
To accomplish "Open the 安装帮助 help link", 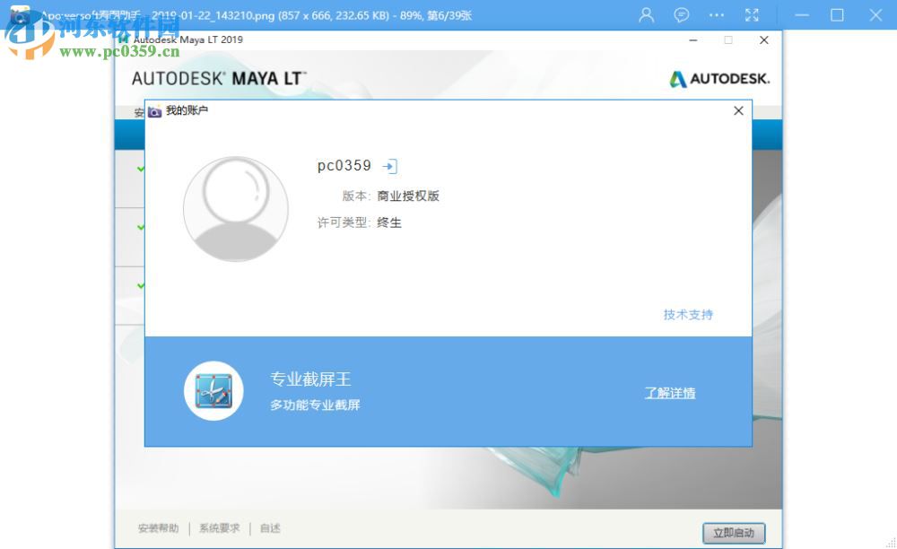I will click(158, 528).
